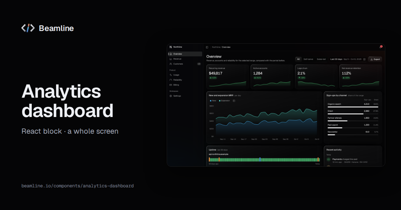Screen dimensions: 401x210
Task: Open the Usage sidebar item
Action: click(x=185, y=75)
